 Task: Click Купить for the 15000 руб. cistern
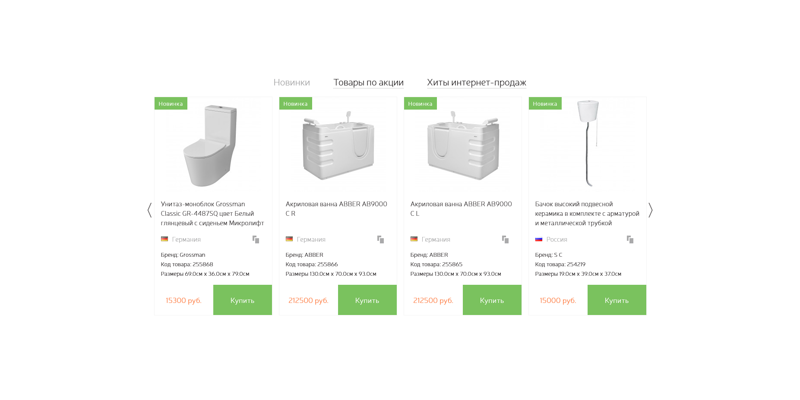[x=617, y=300]
